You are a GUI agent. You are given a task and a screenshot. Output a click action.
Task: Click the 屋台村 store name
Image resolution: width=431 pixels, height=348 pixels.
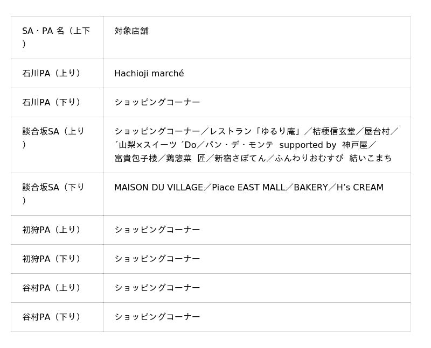pyautogui.click(x=377, y=131)
